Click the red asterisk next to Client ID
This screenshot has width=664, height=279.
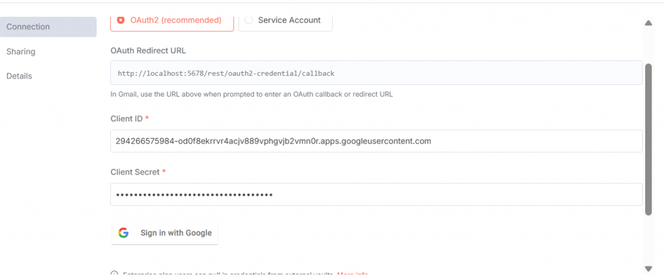click(147, 118)
